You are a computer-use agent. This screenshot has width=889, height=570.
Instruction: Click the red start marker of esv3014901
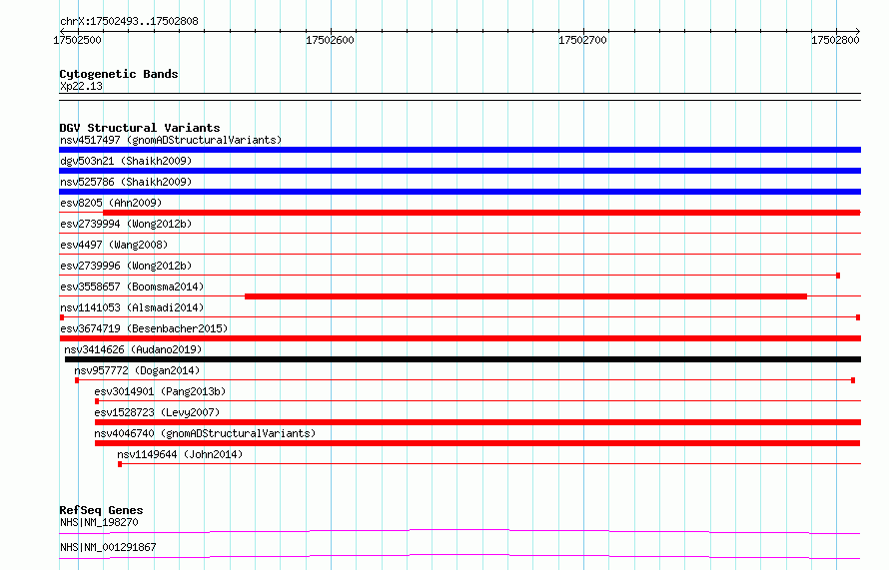pyautogui.click(x=97, y=401)
